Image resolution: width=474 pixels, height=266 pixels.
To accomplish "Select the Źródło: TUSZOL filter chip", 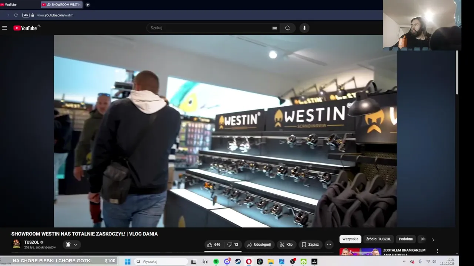I will click(378, 239).
